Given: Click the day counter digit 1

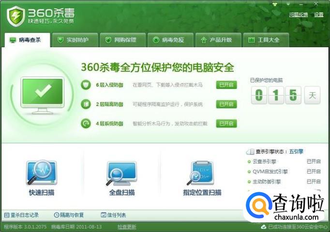Looking at the screenshot, I should [276, 95].
